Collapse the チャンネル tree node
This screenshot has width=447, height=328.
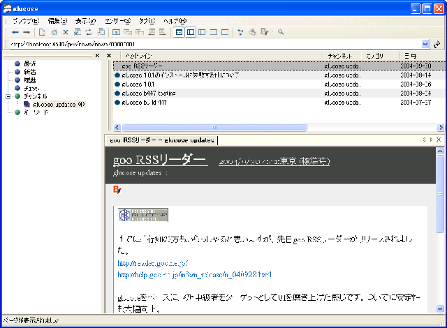coord(8,96)
